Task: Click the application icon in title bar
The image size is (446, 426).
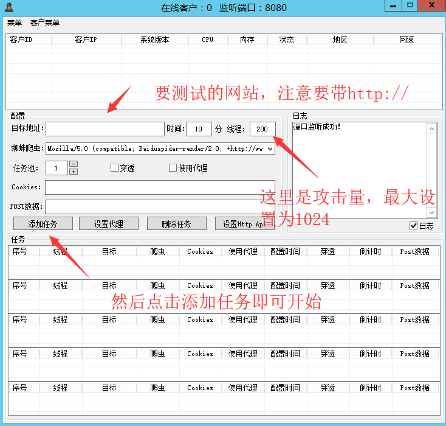Action: (9, 7)
